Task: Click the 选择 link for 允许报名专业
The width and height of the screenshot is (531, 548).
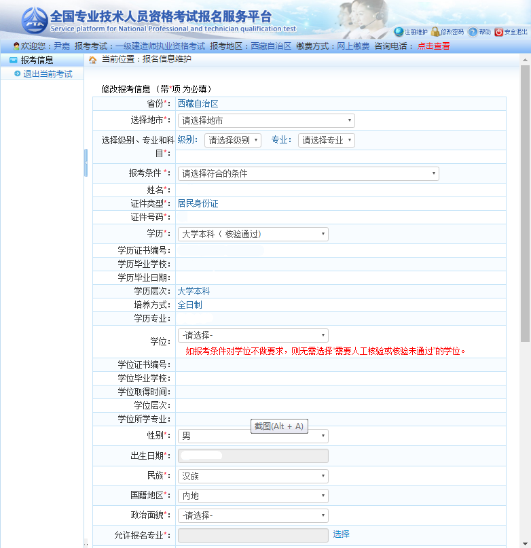Action: point(341,534)
